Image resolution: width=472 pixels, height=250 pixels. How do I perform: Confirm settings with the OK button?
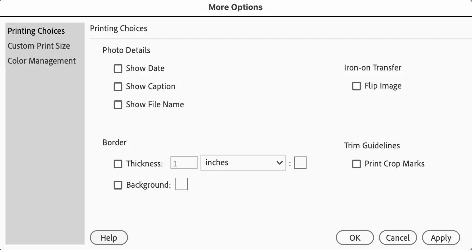coord(355,238)
